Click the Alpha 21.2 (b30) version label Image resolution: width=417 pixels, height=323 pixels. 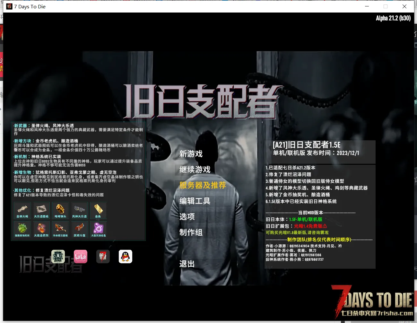393,18
